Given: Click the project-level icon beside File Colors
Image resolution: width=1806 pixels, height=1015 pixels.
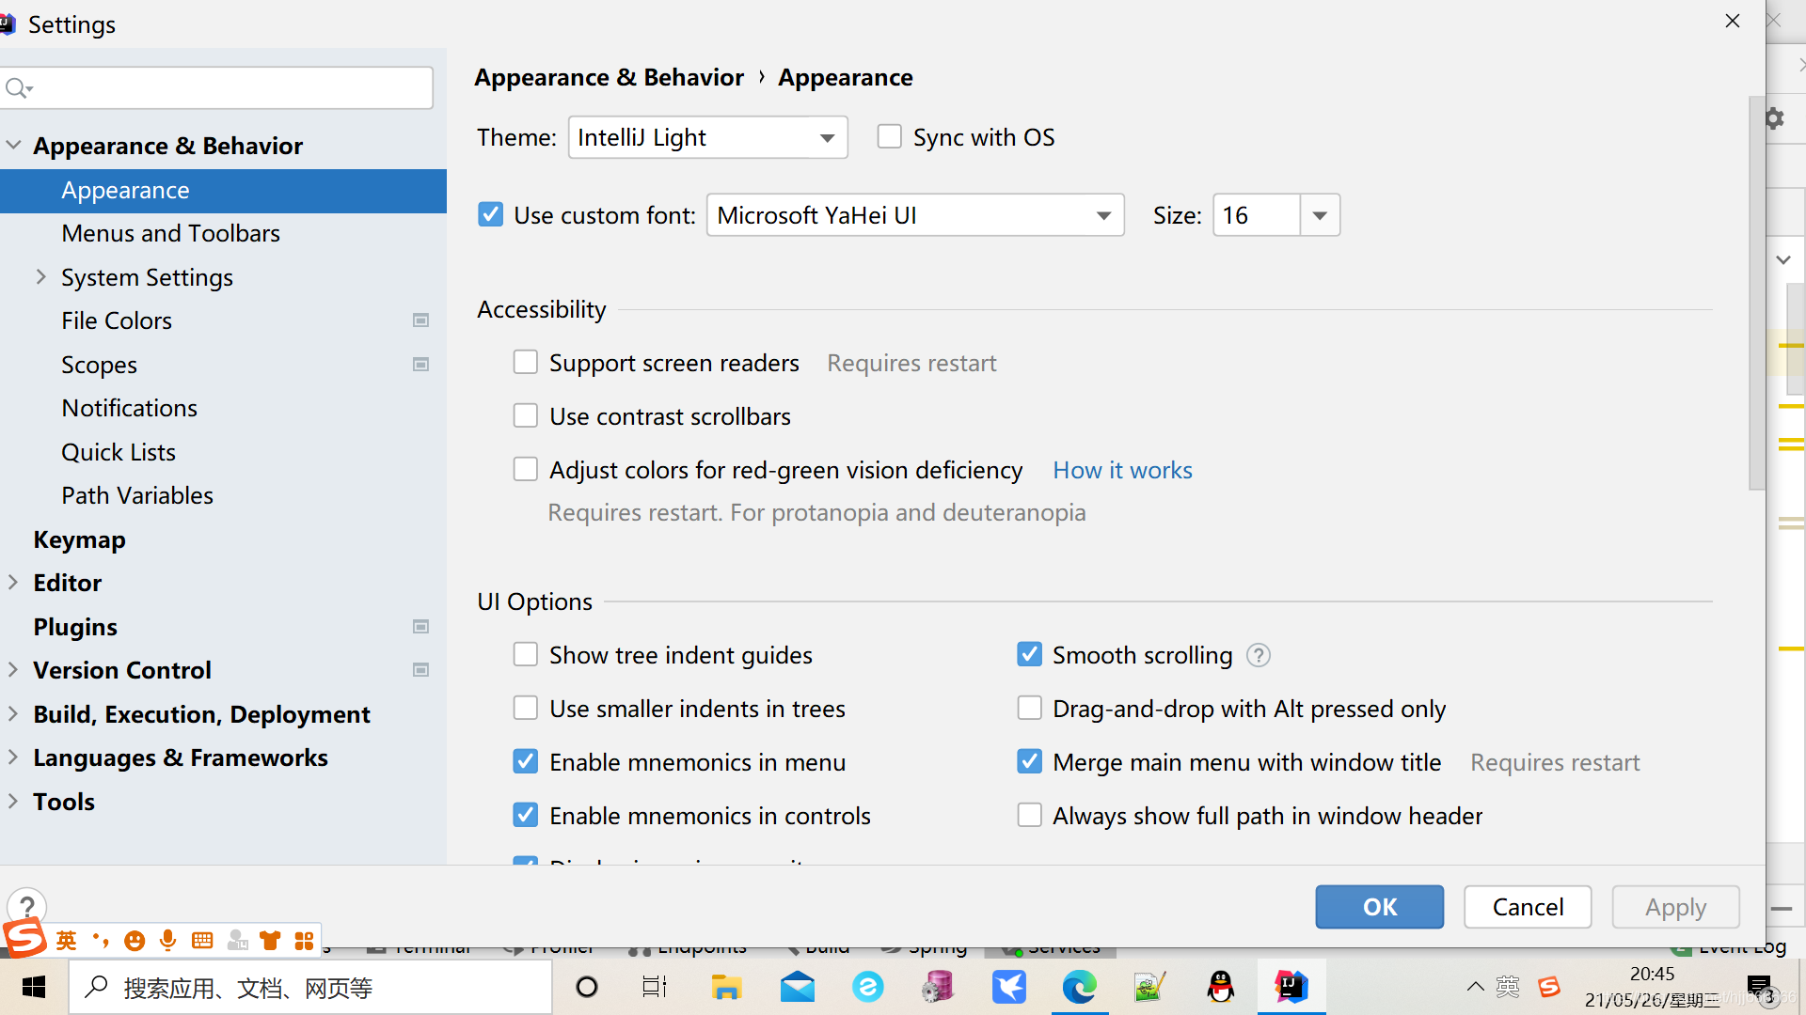Looking at the screenshot, I should [420, 320].
